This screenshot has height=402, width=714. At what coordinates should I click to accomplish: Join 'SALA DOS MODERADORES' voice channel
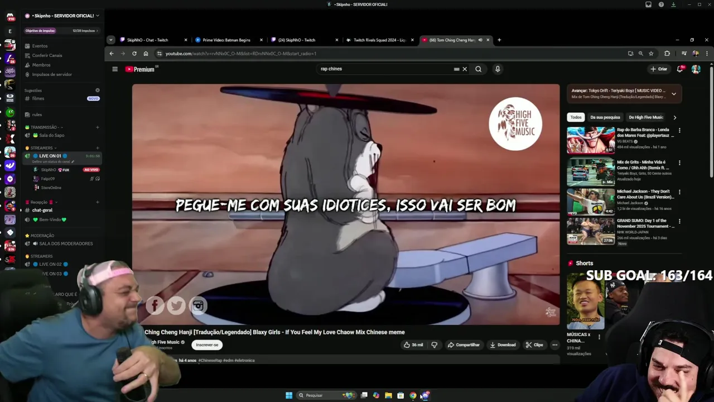coord(61,243)
